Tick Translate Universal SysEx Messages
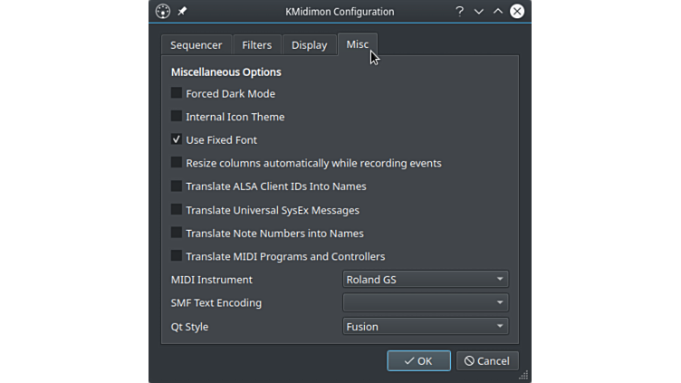The height and width of the screenshot is (383, 681). tap(177, 210)
